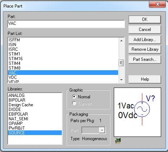
Task: Click the Part List scroll up arrow
Action: point(121,41)
